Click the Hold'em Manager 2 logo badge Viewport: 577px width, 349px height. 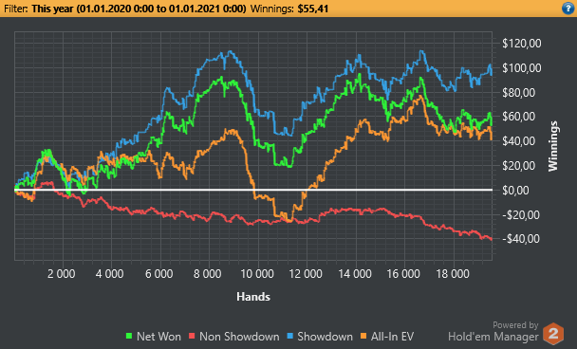(553, 334)
